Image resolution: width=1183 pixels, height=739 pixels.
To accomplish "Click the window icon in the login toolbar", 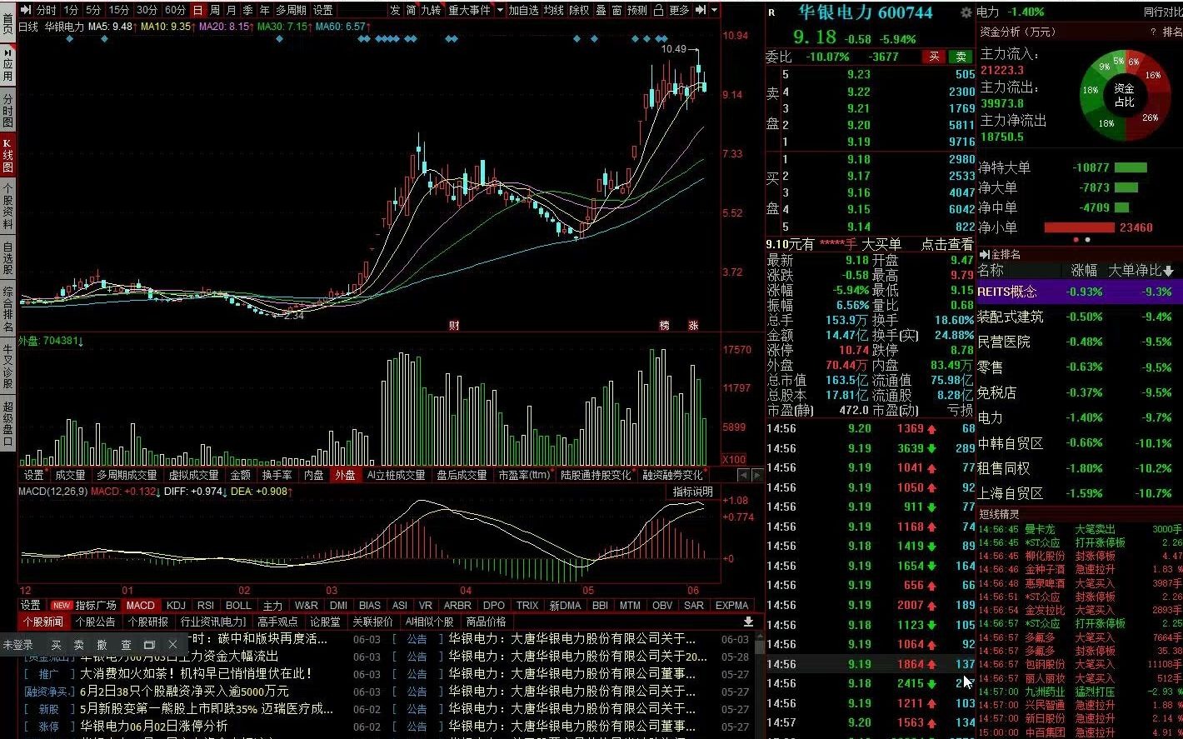I will click(149, 645).
